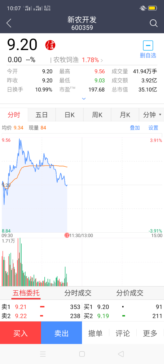
Task: Tap the 卖1 9.21 order row
Action: pos(41,307)
